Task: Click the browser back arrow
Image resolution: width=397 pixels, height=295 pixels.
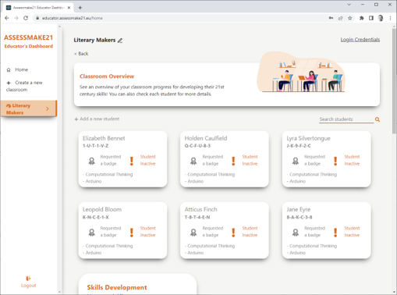Action: pos(7,18)
